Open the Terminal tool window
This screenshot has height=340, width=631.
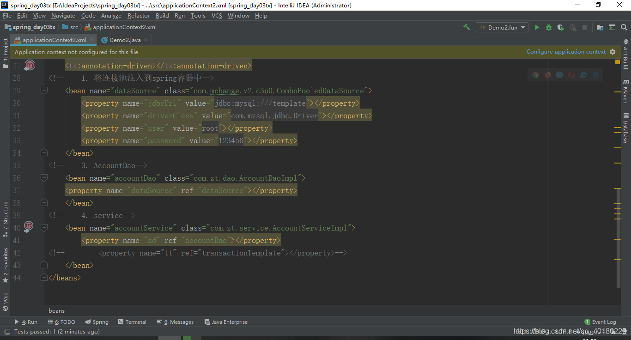click(x=132, y=322)
